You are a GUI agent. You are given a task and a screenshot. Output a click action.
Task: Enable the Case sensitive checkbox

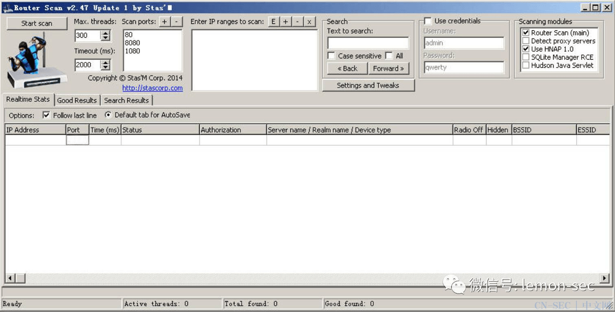(332, 56)
